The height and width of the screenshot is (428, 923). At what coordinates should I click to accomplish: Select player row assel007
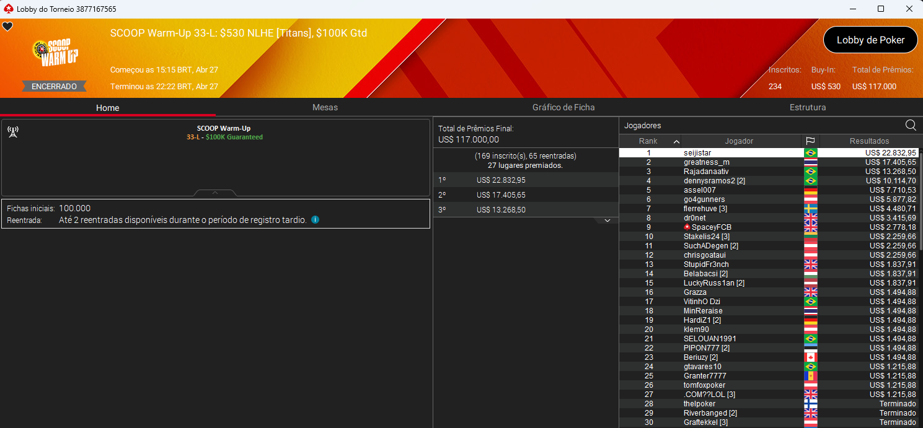769,190
